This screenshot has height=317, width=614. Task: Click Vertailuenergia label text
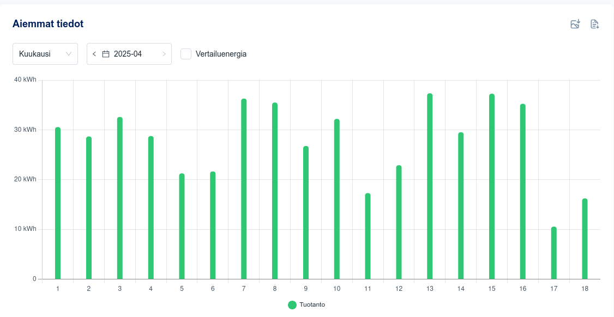[221, 54]
